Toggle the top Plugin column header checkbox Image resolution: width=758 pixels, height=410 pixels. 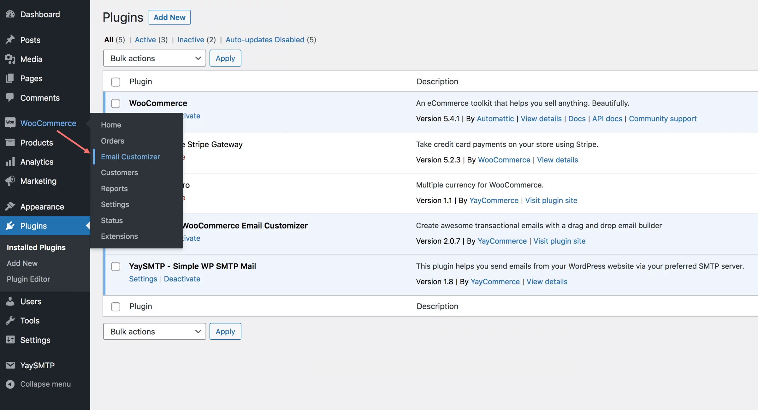116,81
